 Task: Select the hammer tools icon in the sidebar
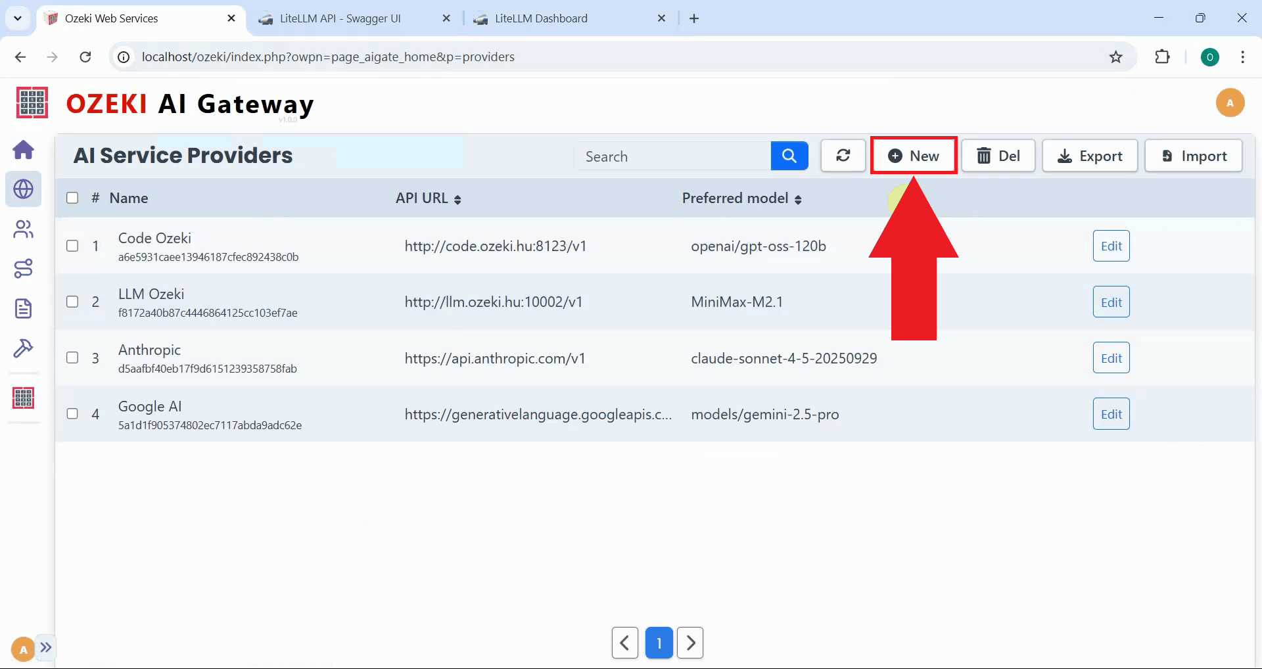coord(24,348)
